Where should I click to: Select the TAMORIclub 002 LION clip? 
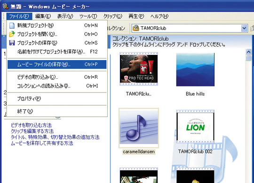195,126
